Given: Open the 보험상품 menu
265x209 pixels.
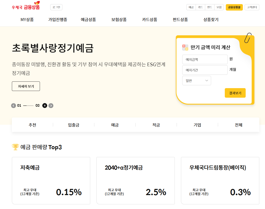Looking at the screenshot, I should point(119,20).
